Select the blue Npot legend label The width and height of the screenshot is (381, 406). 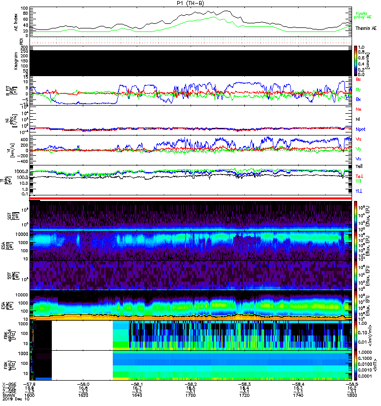(361, 129)
